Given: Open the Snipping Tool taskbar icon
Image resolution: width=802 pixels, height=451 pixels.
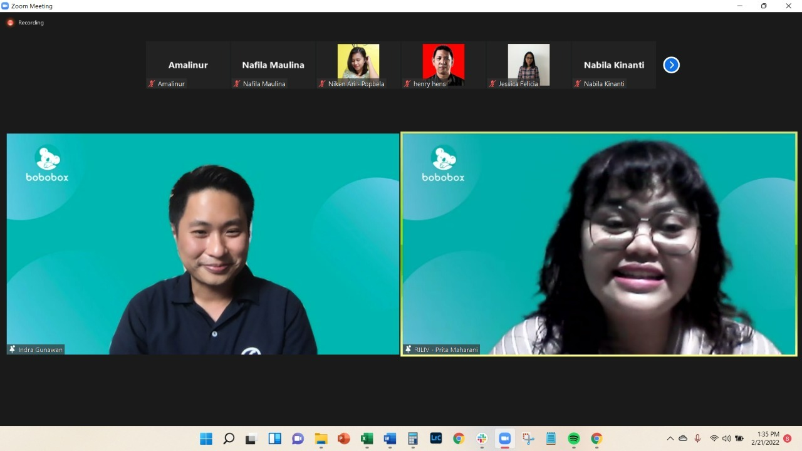Looking at the screenshot, I should coord(528,438).
